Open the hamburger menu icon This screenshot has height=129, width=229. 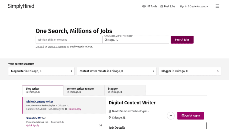pos(217,6)
